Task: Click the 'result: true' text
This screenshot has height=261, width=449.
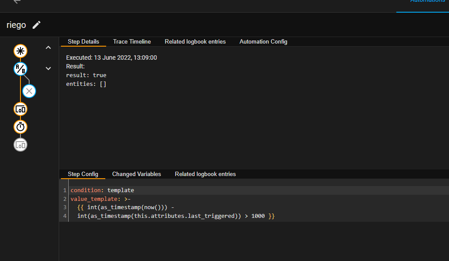Action: pos(86,75)
